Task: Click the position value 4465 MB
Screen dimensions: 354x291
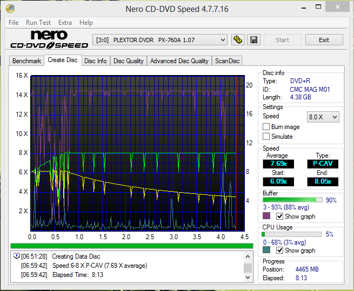Action: [x=307, y=269]
